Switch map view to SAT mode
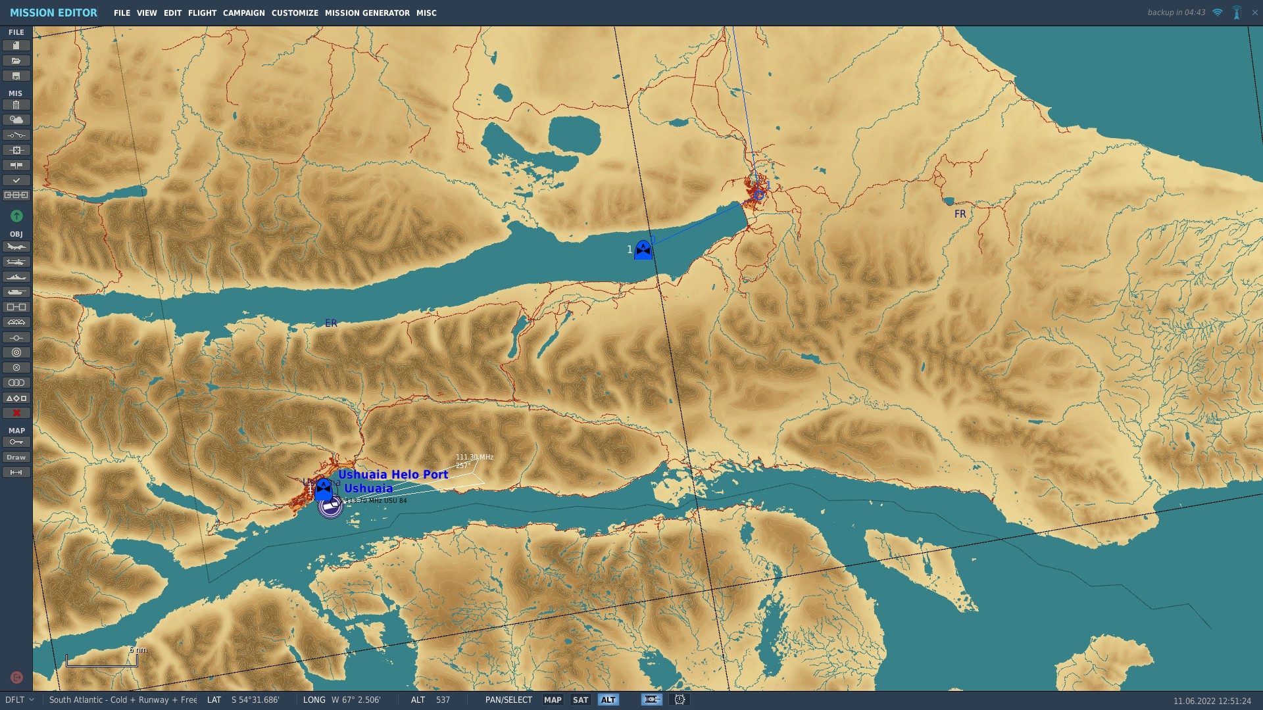Viewport: 1263px width, 710px height. click(580, 699)
